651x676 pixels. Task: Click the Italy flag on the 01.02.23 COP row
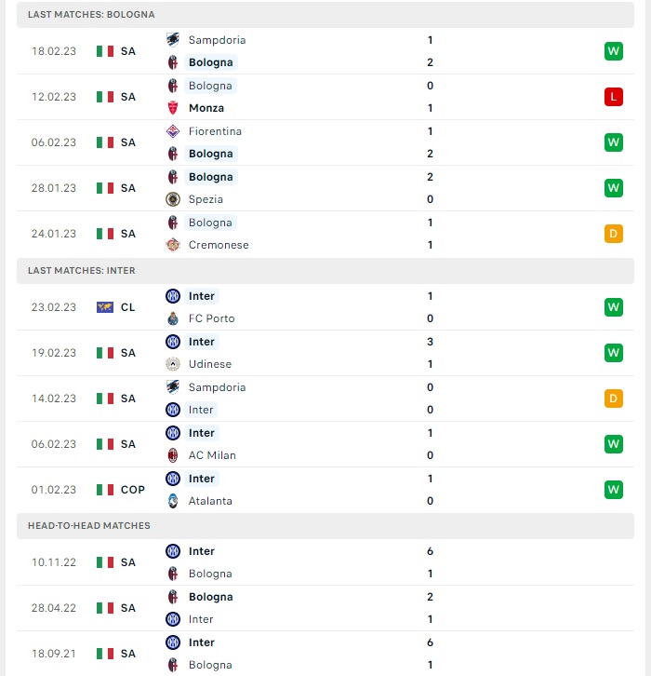(105, 490)
